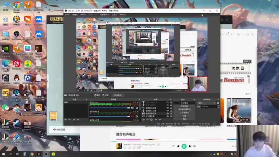
Task: Switch to OBS from the taskbar
Action: pos(46,154)
